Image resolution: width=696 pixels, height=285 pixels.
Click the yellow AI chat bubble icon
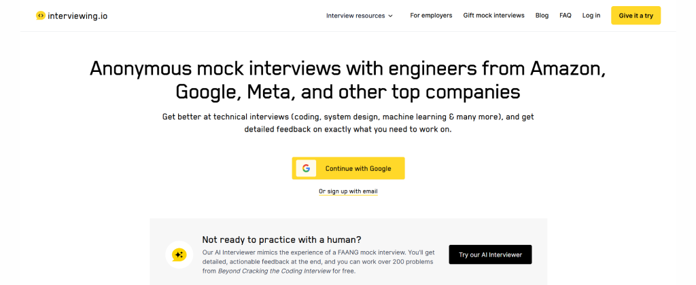tap(179, 255)
